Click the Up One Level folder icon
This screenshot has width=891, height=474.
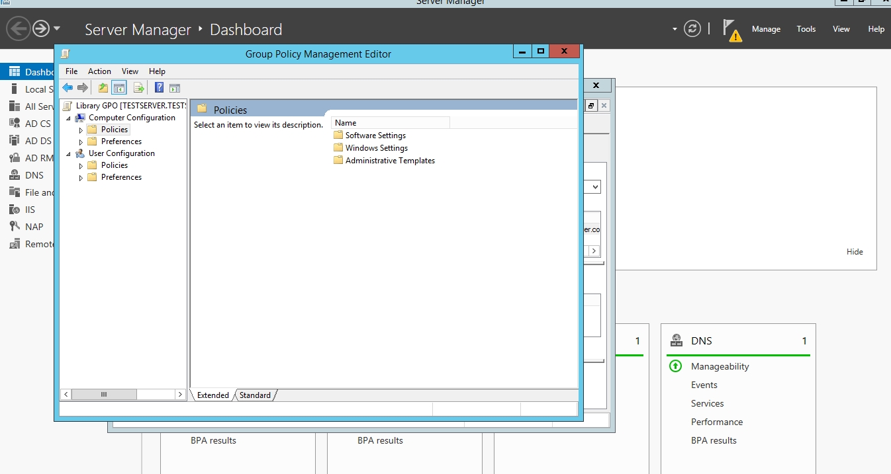click(103, 88)
